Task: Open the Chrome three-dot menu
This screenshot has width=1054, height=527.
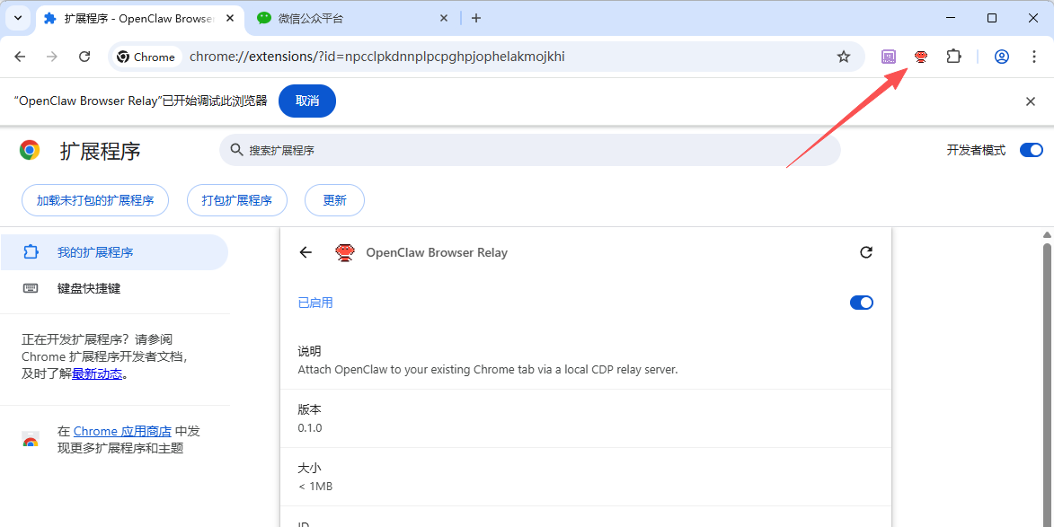Action: [x=1034, y=57]
